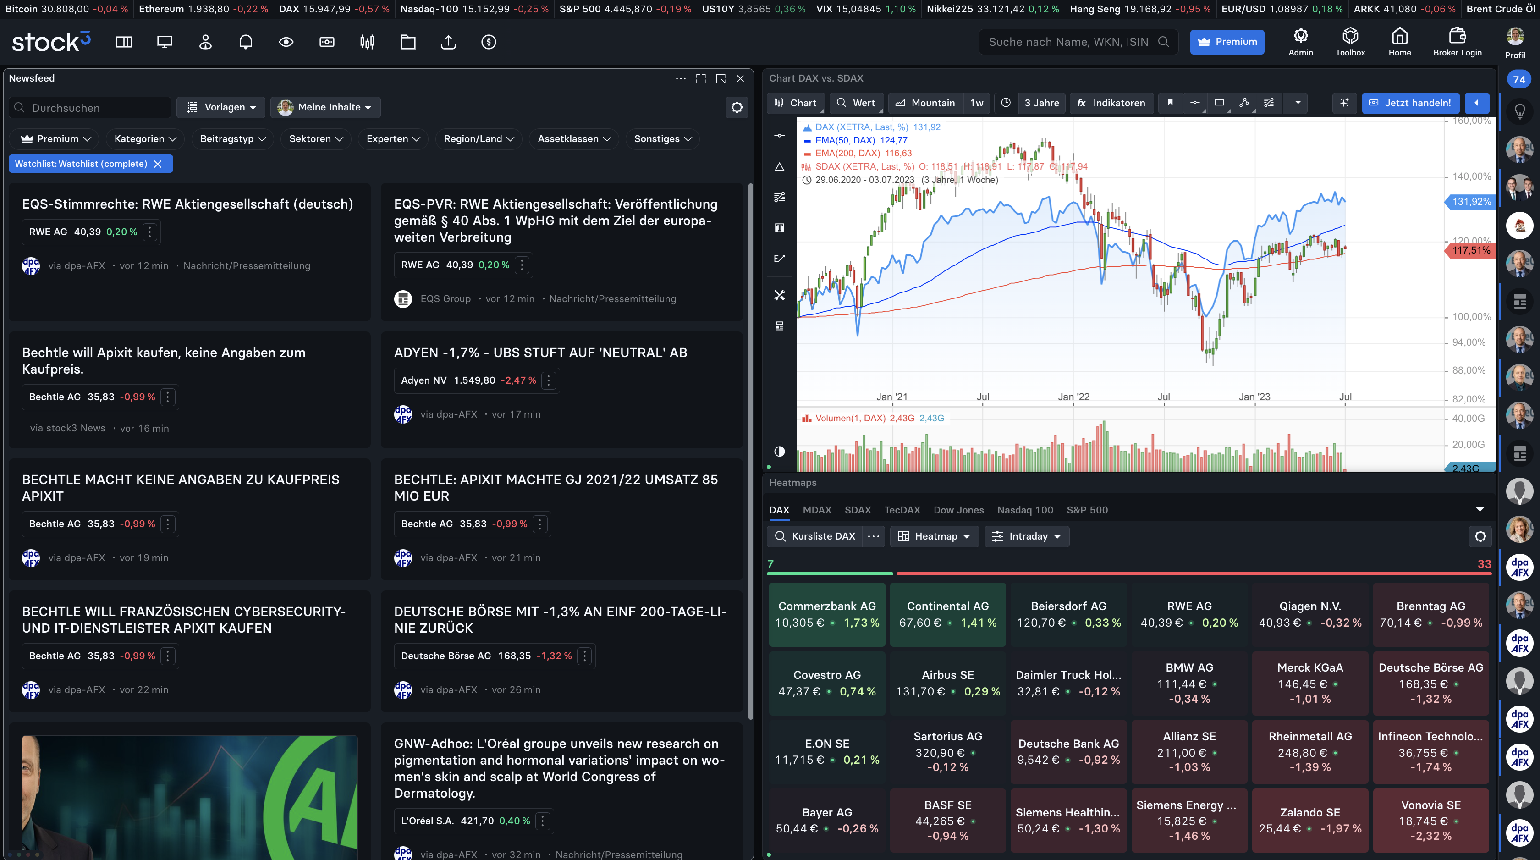Switch to the SDAX heatmap tab
This screenshot has height=860, width=1540.
coord(857,510)
